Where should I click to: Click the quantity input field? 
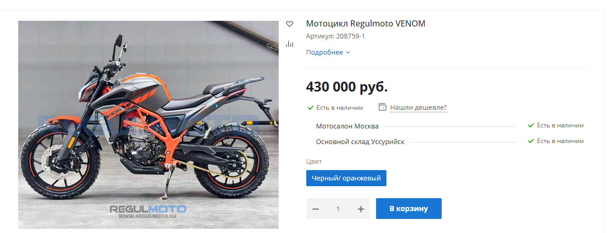[x=338, y=209]
